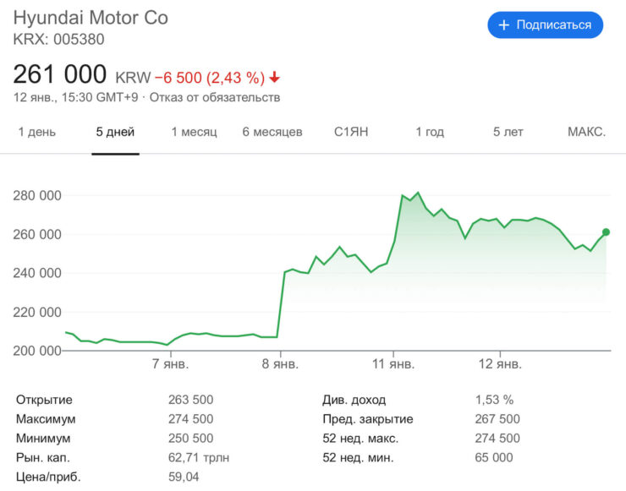The width and height of the screenshot is (626, 491).
Task: Switch to the 1 день tab
Action: 36,132
